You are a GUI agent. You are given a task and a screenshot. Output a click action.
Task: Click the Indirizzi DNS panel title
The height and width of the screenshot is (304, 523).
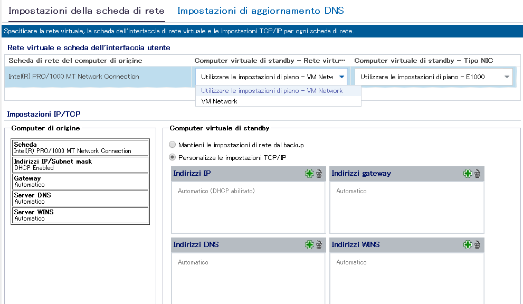click(196, 244)
